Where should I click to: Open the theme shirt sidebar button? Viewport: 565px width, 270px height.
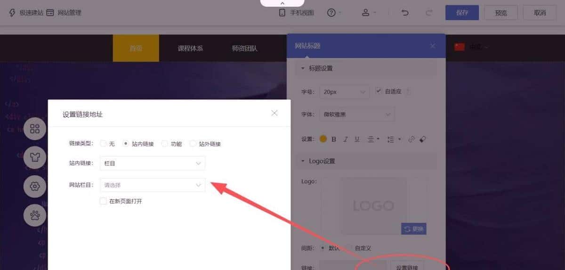coord(35,158)
